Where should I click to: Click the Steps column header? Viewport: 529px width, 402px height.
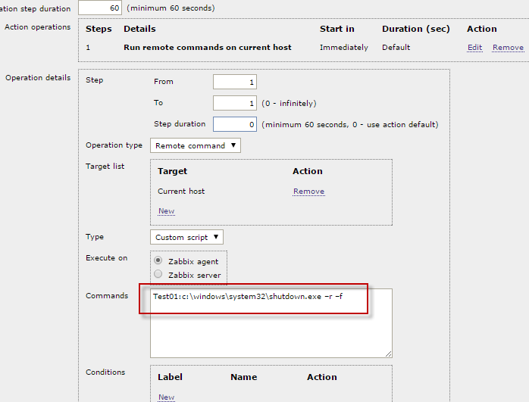tap(99, 29)
